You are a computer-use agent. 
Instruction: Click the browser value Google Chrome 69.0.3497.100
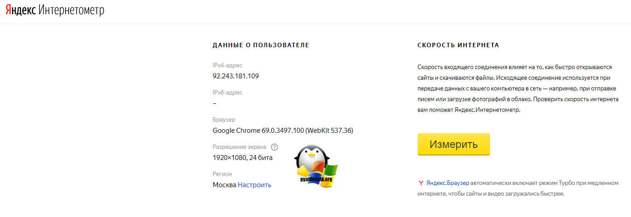[283, 131]
